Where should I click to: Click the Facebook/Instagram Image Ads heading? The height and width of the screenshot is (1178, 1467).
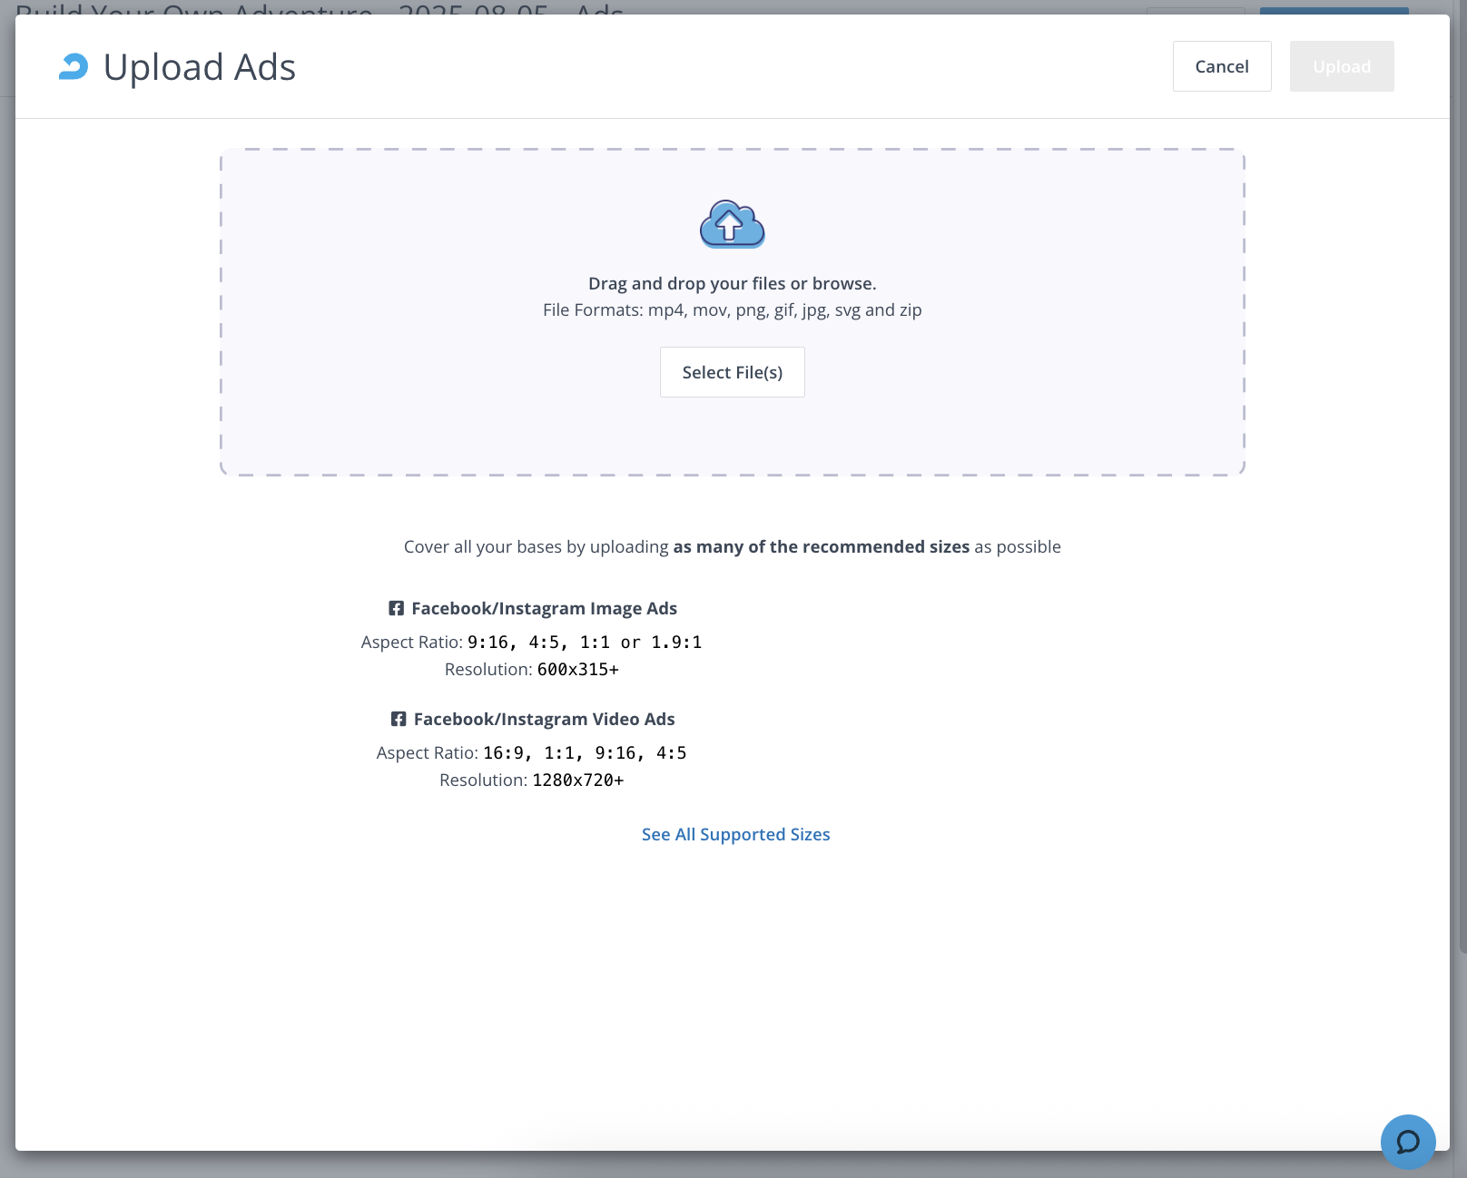544,608
